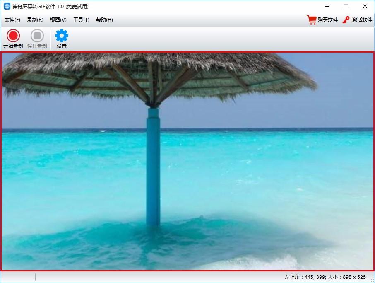
Task: Click the grayed-out maximize button
Action: (346, 7)
